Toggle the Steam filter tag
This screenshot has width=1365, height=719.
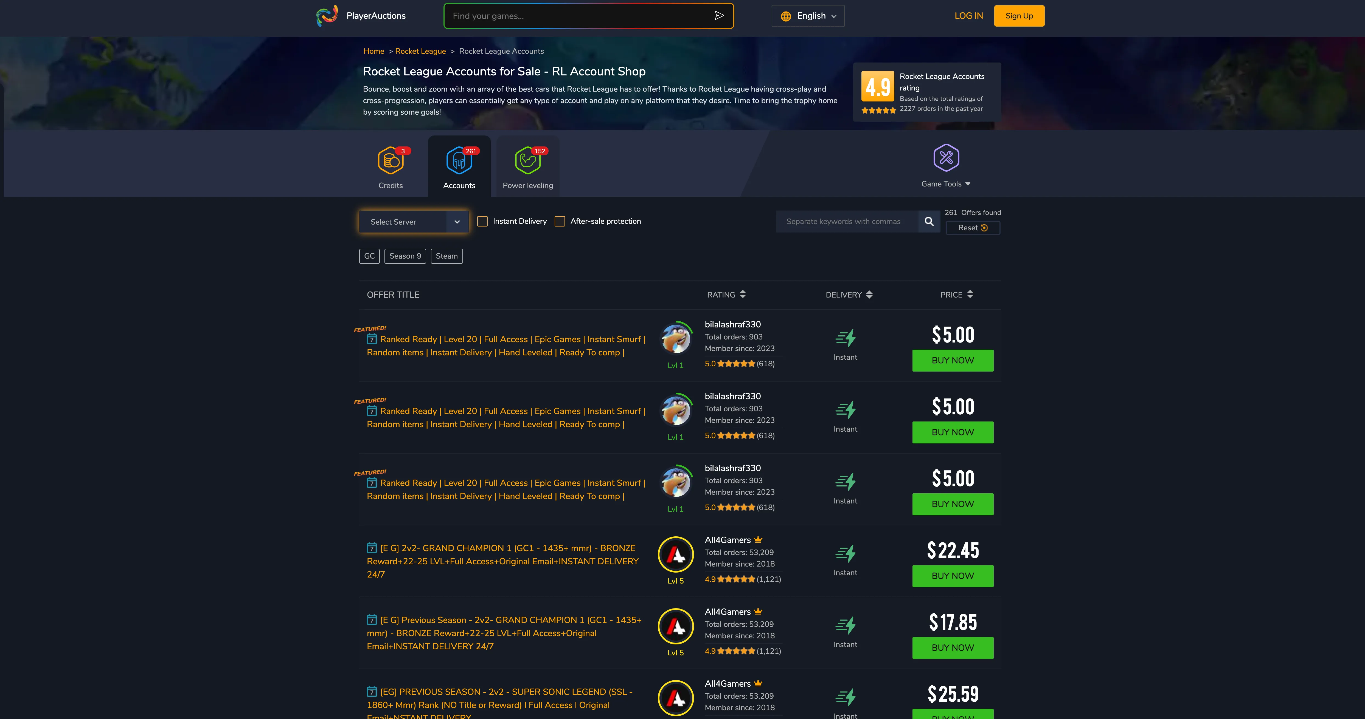pyautogui.click(x=447, y=256)
